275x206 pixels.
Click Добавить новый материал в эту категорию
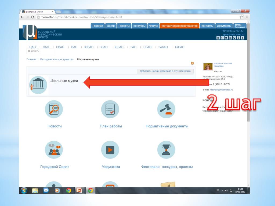(x=165, y=71)
